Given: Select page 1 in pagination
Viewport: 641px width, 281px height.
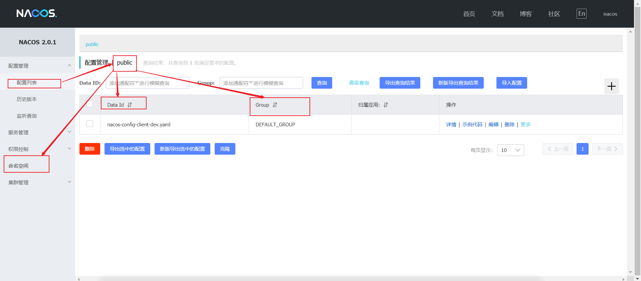Looking at the screenshot, I should click(x=583, y=149).
